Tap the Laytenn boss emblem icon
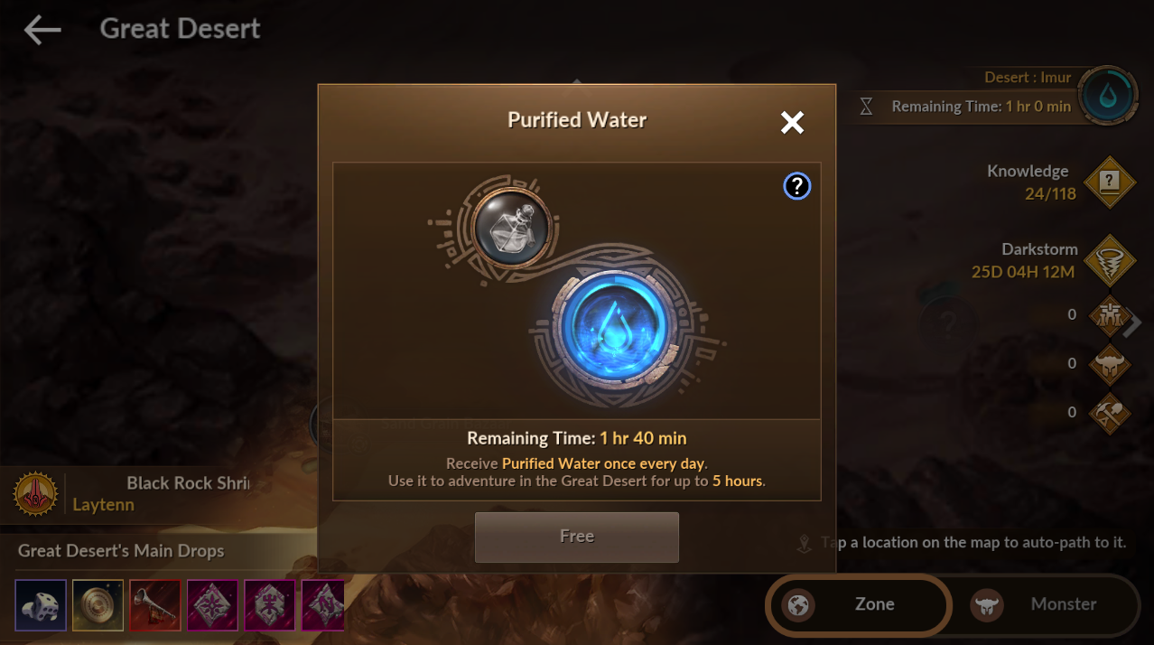The height and width of the screenshot is (645, 1154). [36, 494]
